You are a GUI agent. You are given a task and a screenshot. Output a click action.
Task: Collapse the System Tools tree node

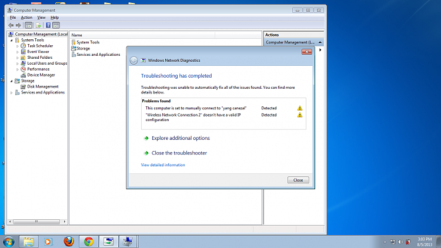[x=12, y=40]
